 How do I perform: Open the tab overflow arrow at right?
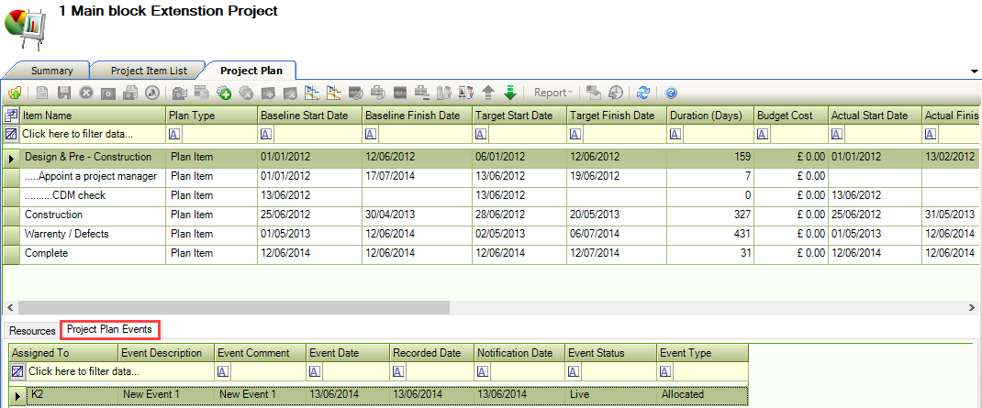[x=973, y=71]
